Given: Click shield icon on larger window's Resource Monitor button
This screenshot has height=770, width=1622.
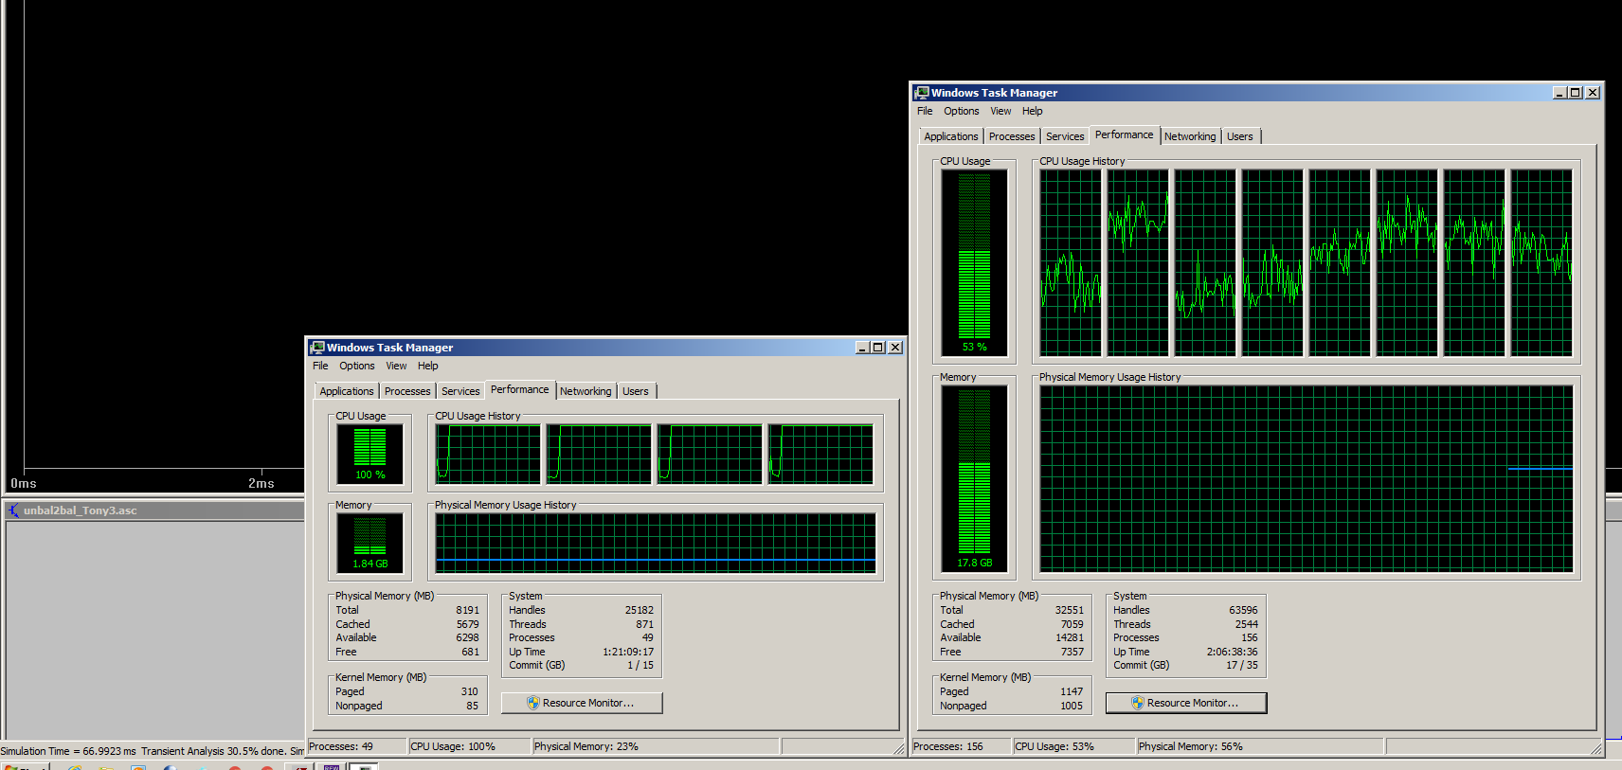Looking at the screenshot, I should (x=1137, y=703).
